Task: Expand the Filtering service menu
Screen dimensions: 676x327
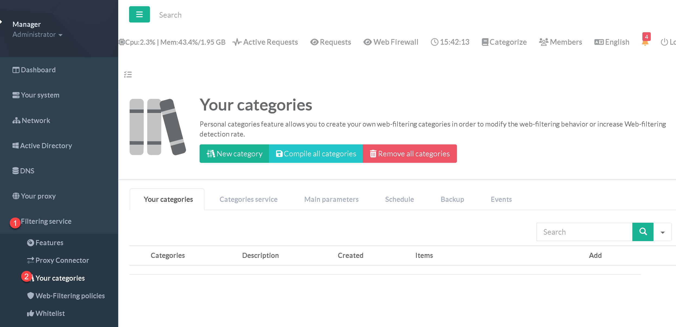Action: coord(46,221)
